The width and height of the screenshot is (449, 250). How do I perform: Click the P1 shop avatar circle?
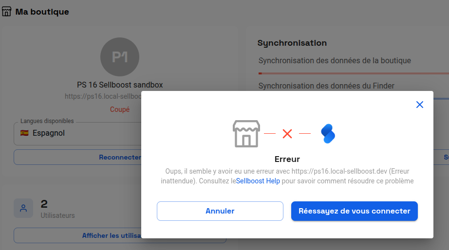[x=120, y=57]
